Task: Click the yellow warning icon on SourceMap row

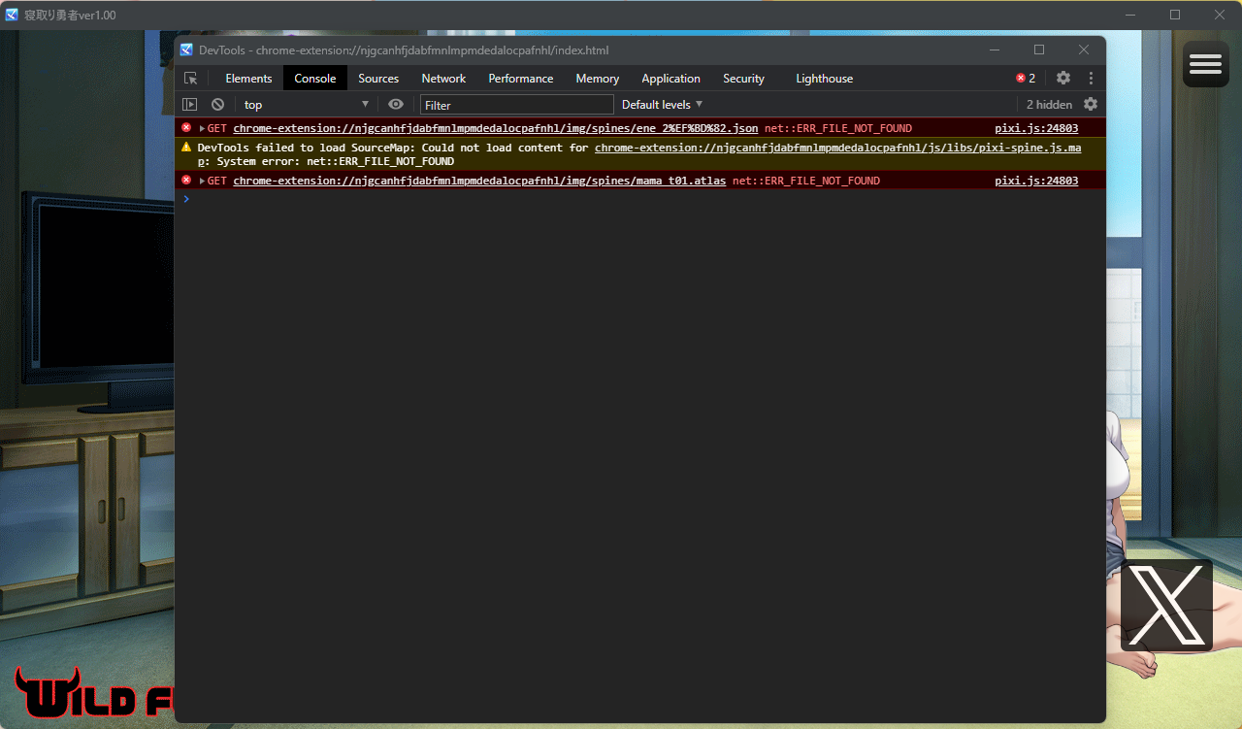Action: 186,147
